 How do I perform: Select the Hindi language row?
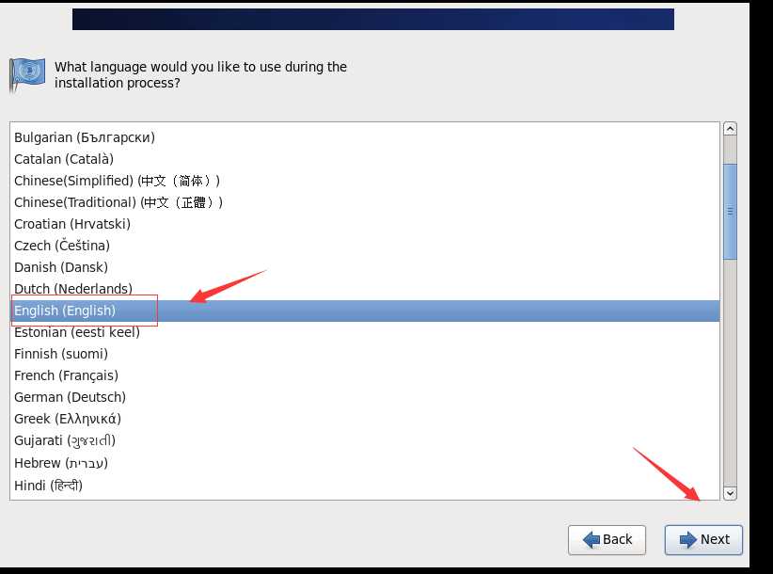[364, 486]
